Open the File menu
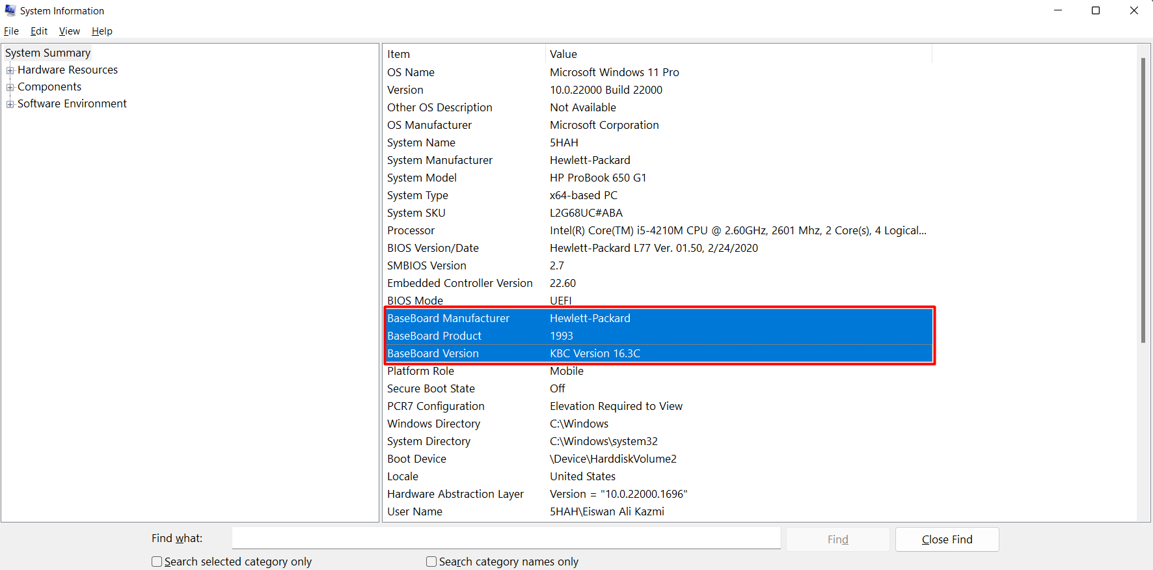This screenshot has height=570, width=1153. tap(12, 31)
